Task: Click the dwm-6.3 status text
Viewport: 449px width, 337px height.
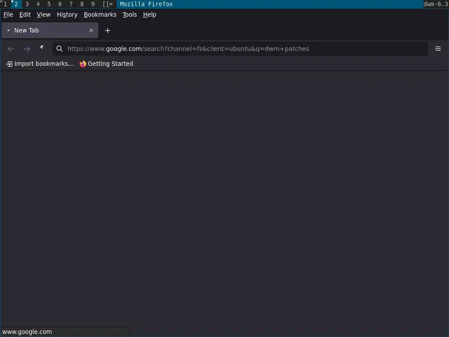Action: [435, 4]
